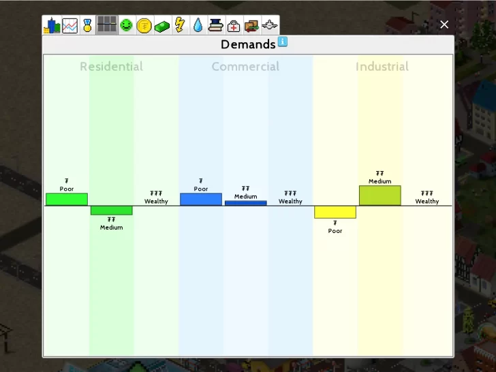Switch to the lightning bolt energy tab
The width and height of the screenshot is (496, 372).
click(x=180, y=26)
